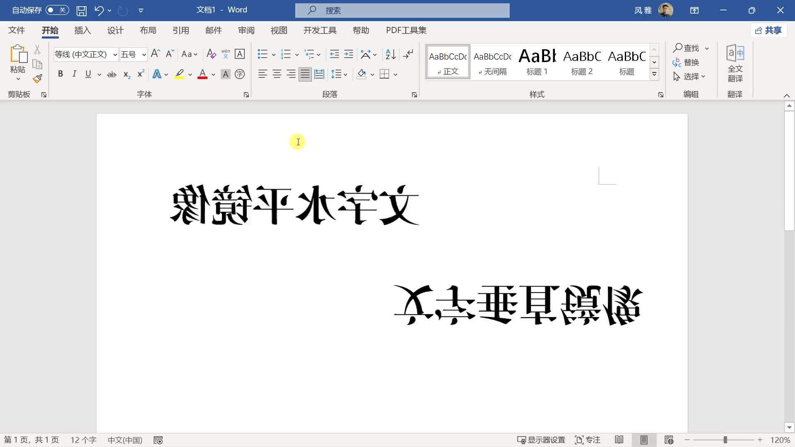Screen dimensions: 795x447
Task: Click the Increase Indent icon
Action: coord(349,54)
